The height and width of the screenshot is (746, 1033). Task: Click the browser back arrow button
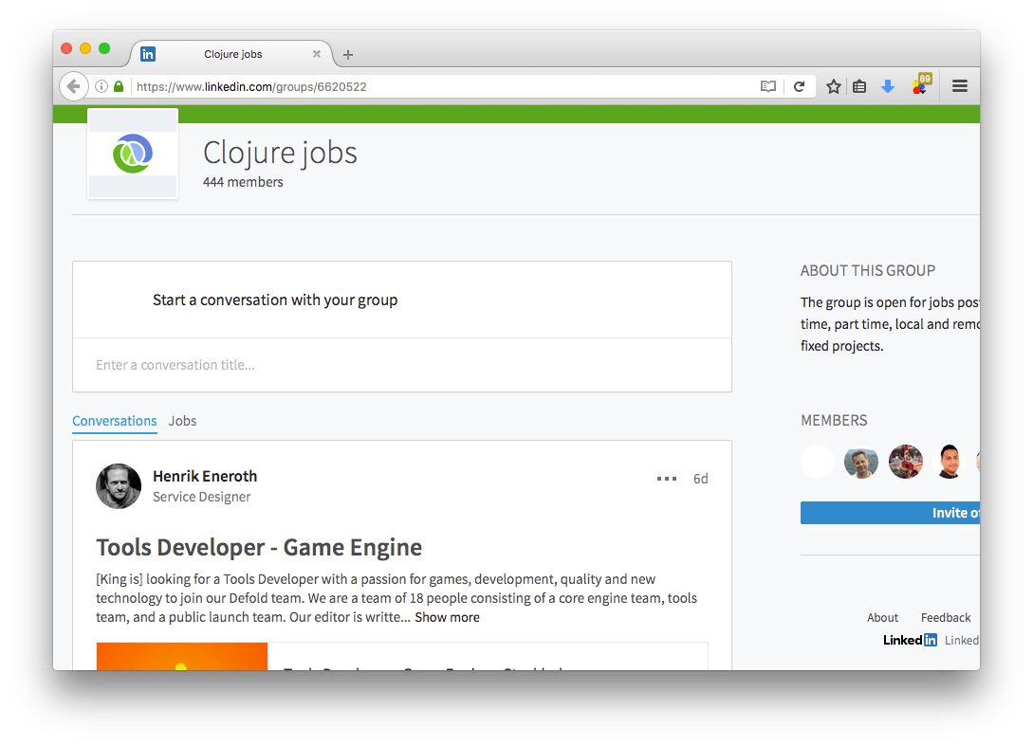pos(74,86)
